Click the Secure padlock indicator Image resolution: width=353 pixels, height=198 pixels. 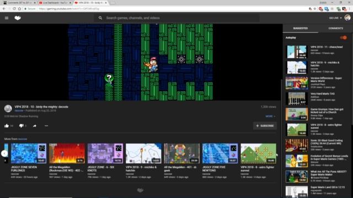tap(30, 9)
